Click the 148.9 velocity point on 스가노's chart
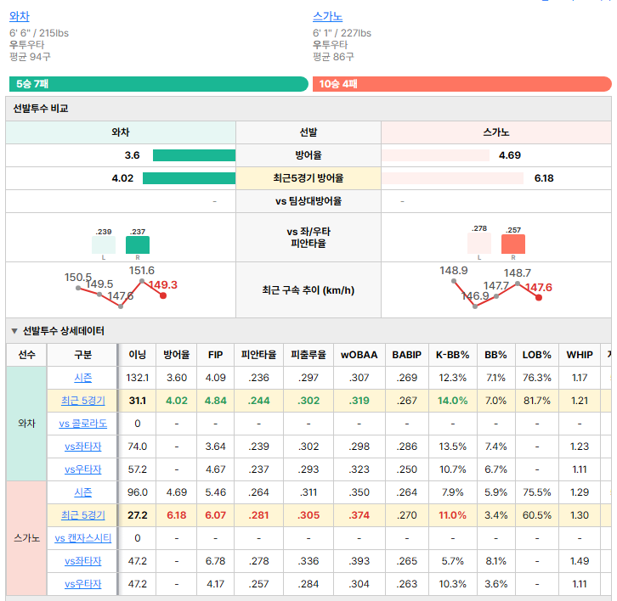Screen dimensions: 617x601 click(454, 281)
